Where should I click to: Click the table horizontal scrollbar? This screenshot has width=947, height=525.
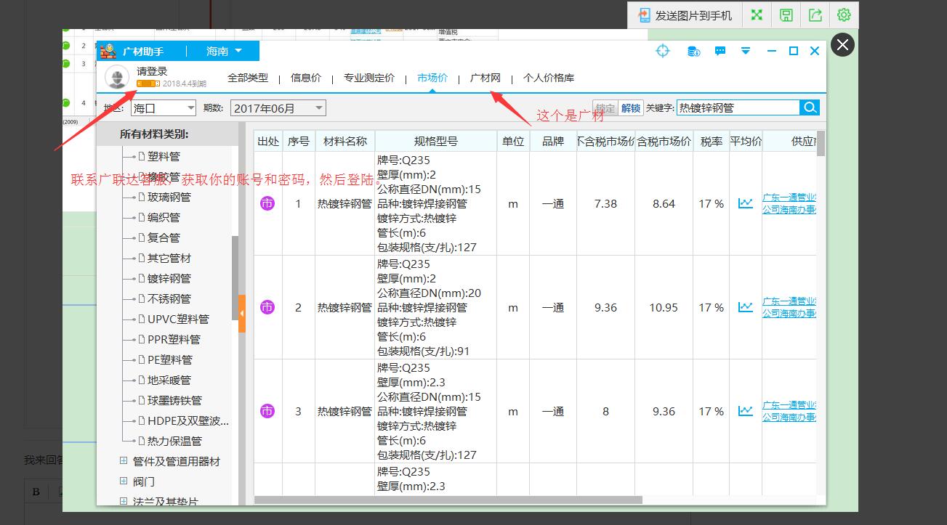pyautogui.click(x=448, y=500)
